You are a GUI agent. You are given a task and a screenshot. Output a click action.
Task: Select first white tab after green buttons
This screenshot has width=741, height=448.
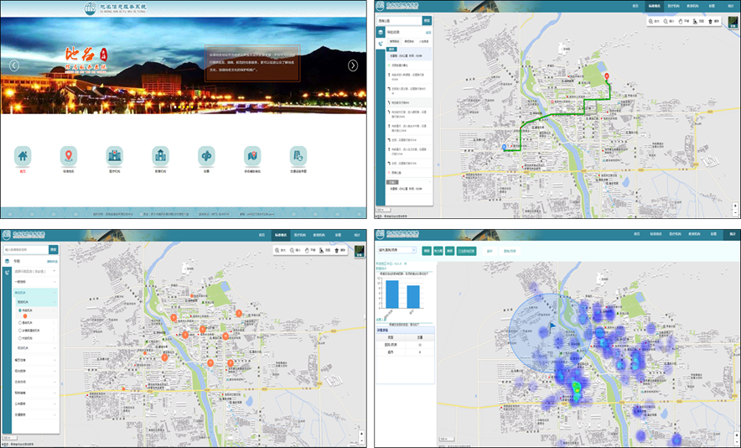pos(490,251)
